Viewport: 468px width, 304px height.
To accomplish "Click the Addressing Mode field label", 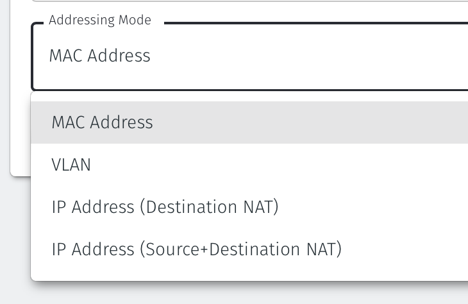I will (100, 20).
